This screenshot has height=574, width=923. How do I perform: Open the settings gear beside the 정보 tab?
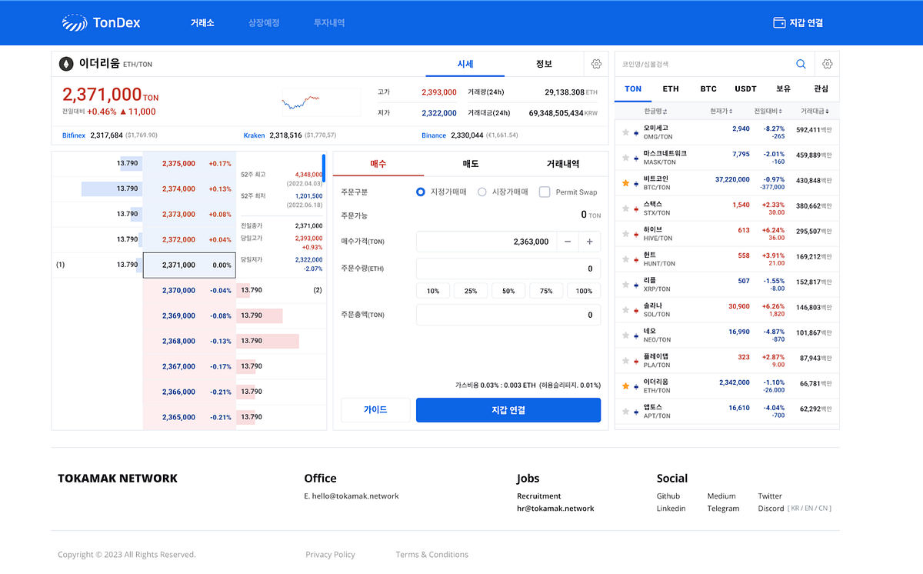596,64
